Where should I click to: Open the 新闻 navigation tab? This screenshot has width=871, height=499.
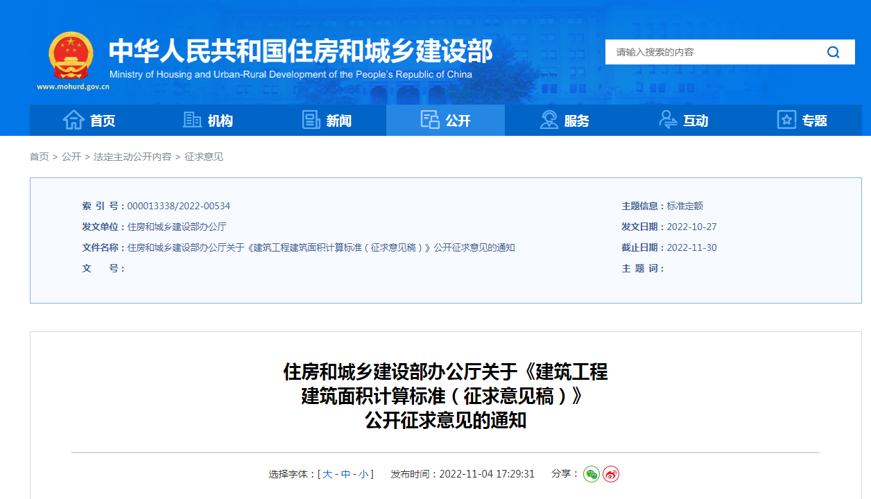click(x=327, y=121)
